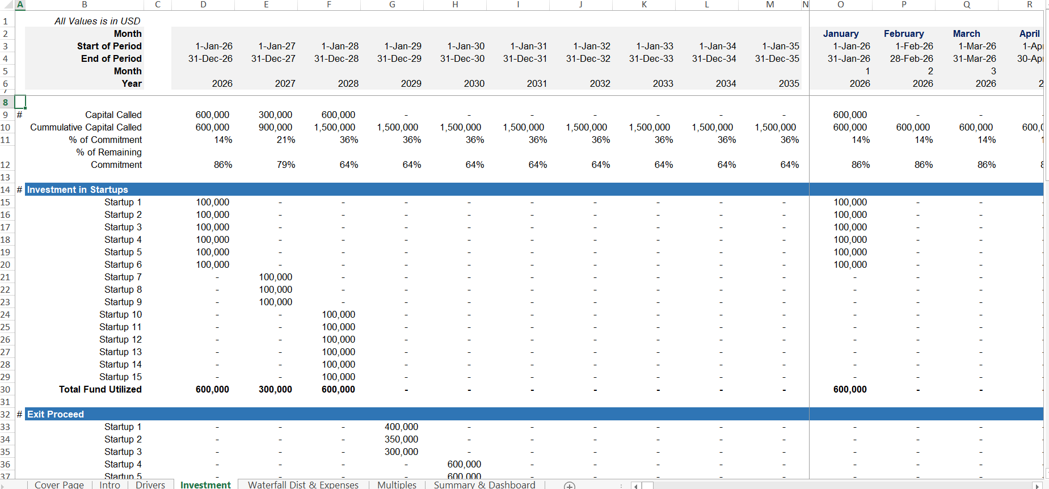Select row 30 header
Screen dimensions: 1049x489
click(x=6, y=390)
